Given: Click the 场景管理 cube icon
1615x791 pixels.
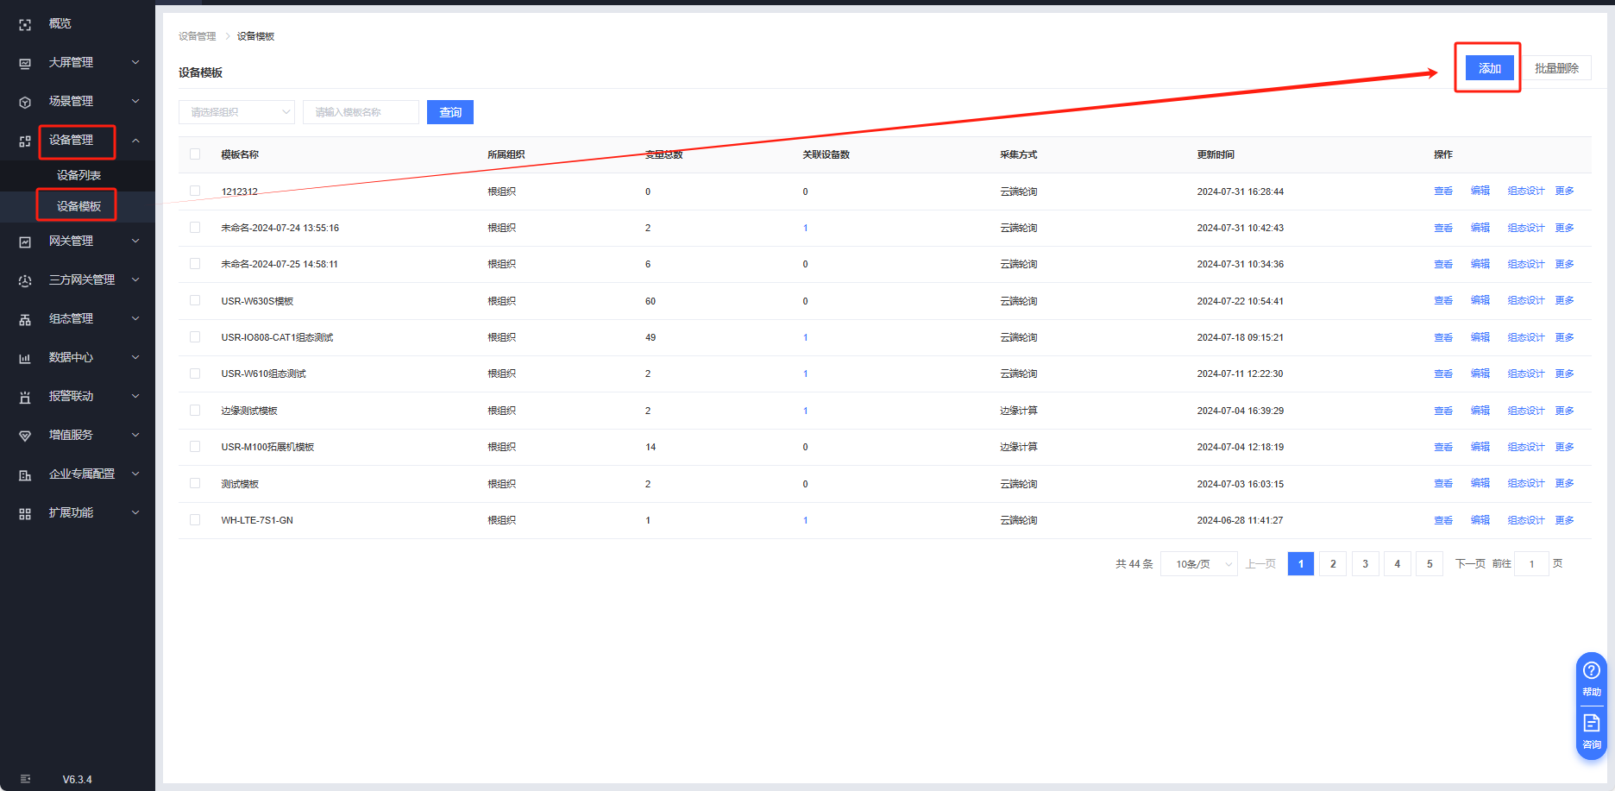Looking at the screenshot, I should 25,103.
